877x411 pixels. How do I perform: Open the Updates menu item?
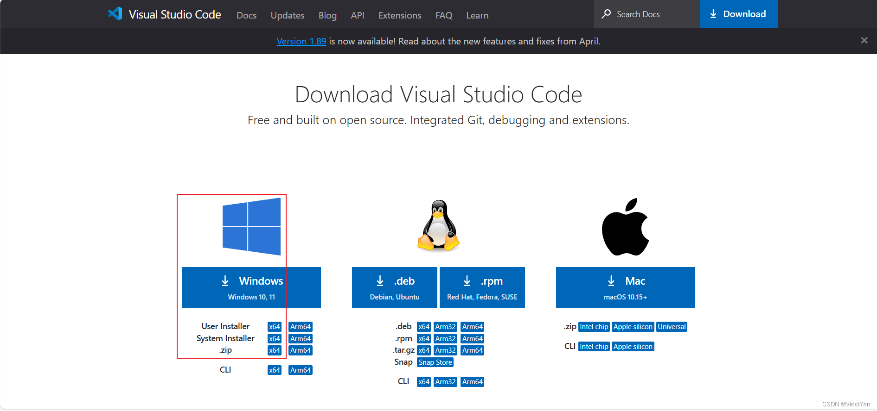click(x=288, y=15)
